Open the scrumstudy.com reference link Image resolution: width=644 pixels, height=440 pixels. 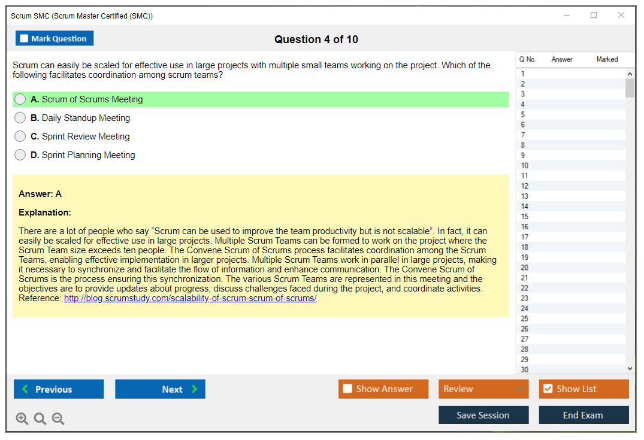tap(190, 298)
